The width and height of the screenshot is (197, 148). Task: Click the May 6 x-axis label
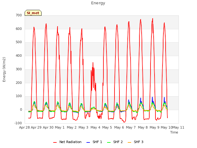119,127
